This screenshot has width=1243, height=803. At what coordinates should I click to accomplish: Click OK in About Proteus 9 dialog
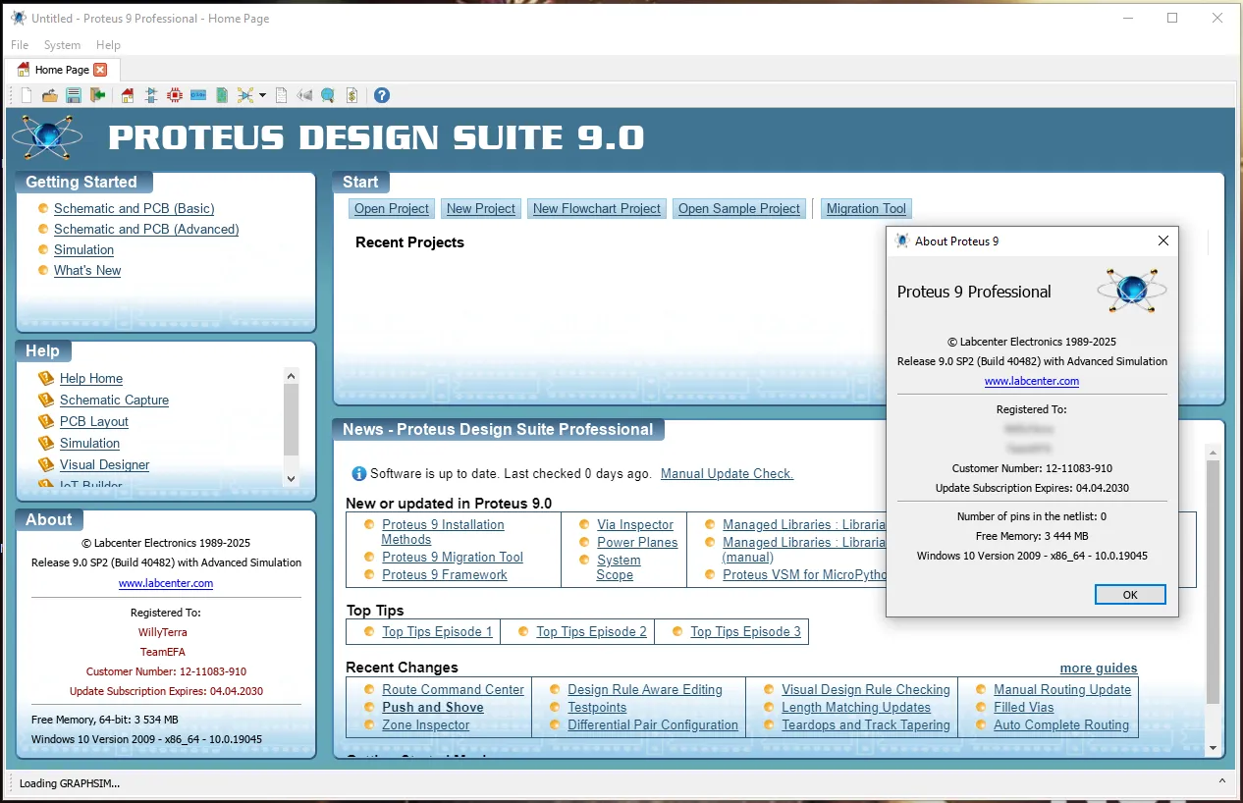click(1130, 595)
